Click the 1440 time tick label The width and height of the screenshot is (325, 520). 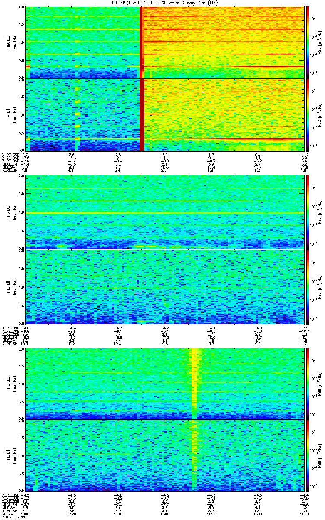click(118, 513)
